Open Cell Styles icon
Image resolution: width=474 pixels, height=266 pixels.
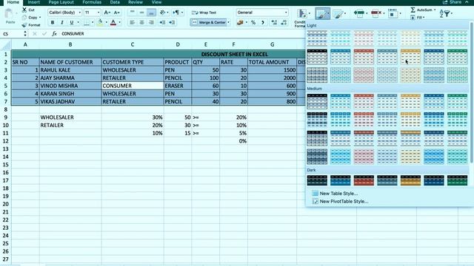pos(338,14)
